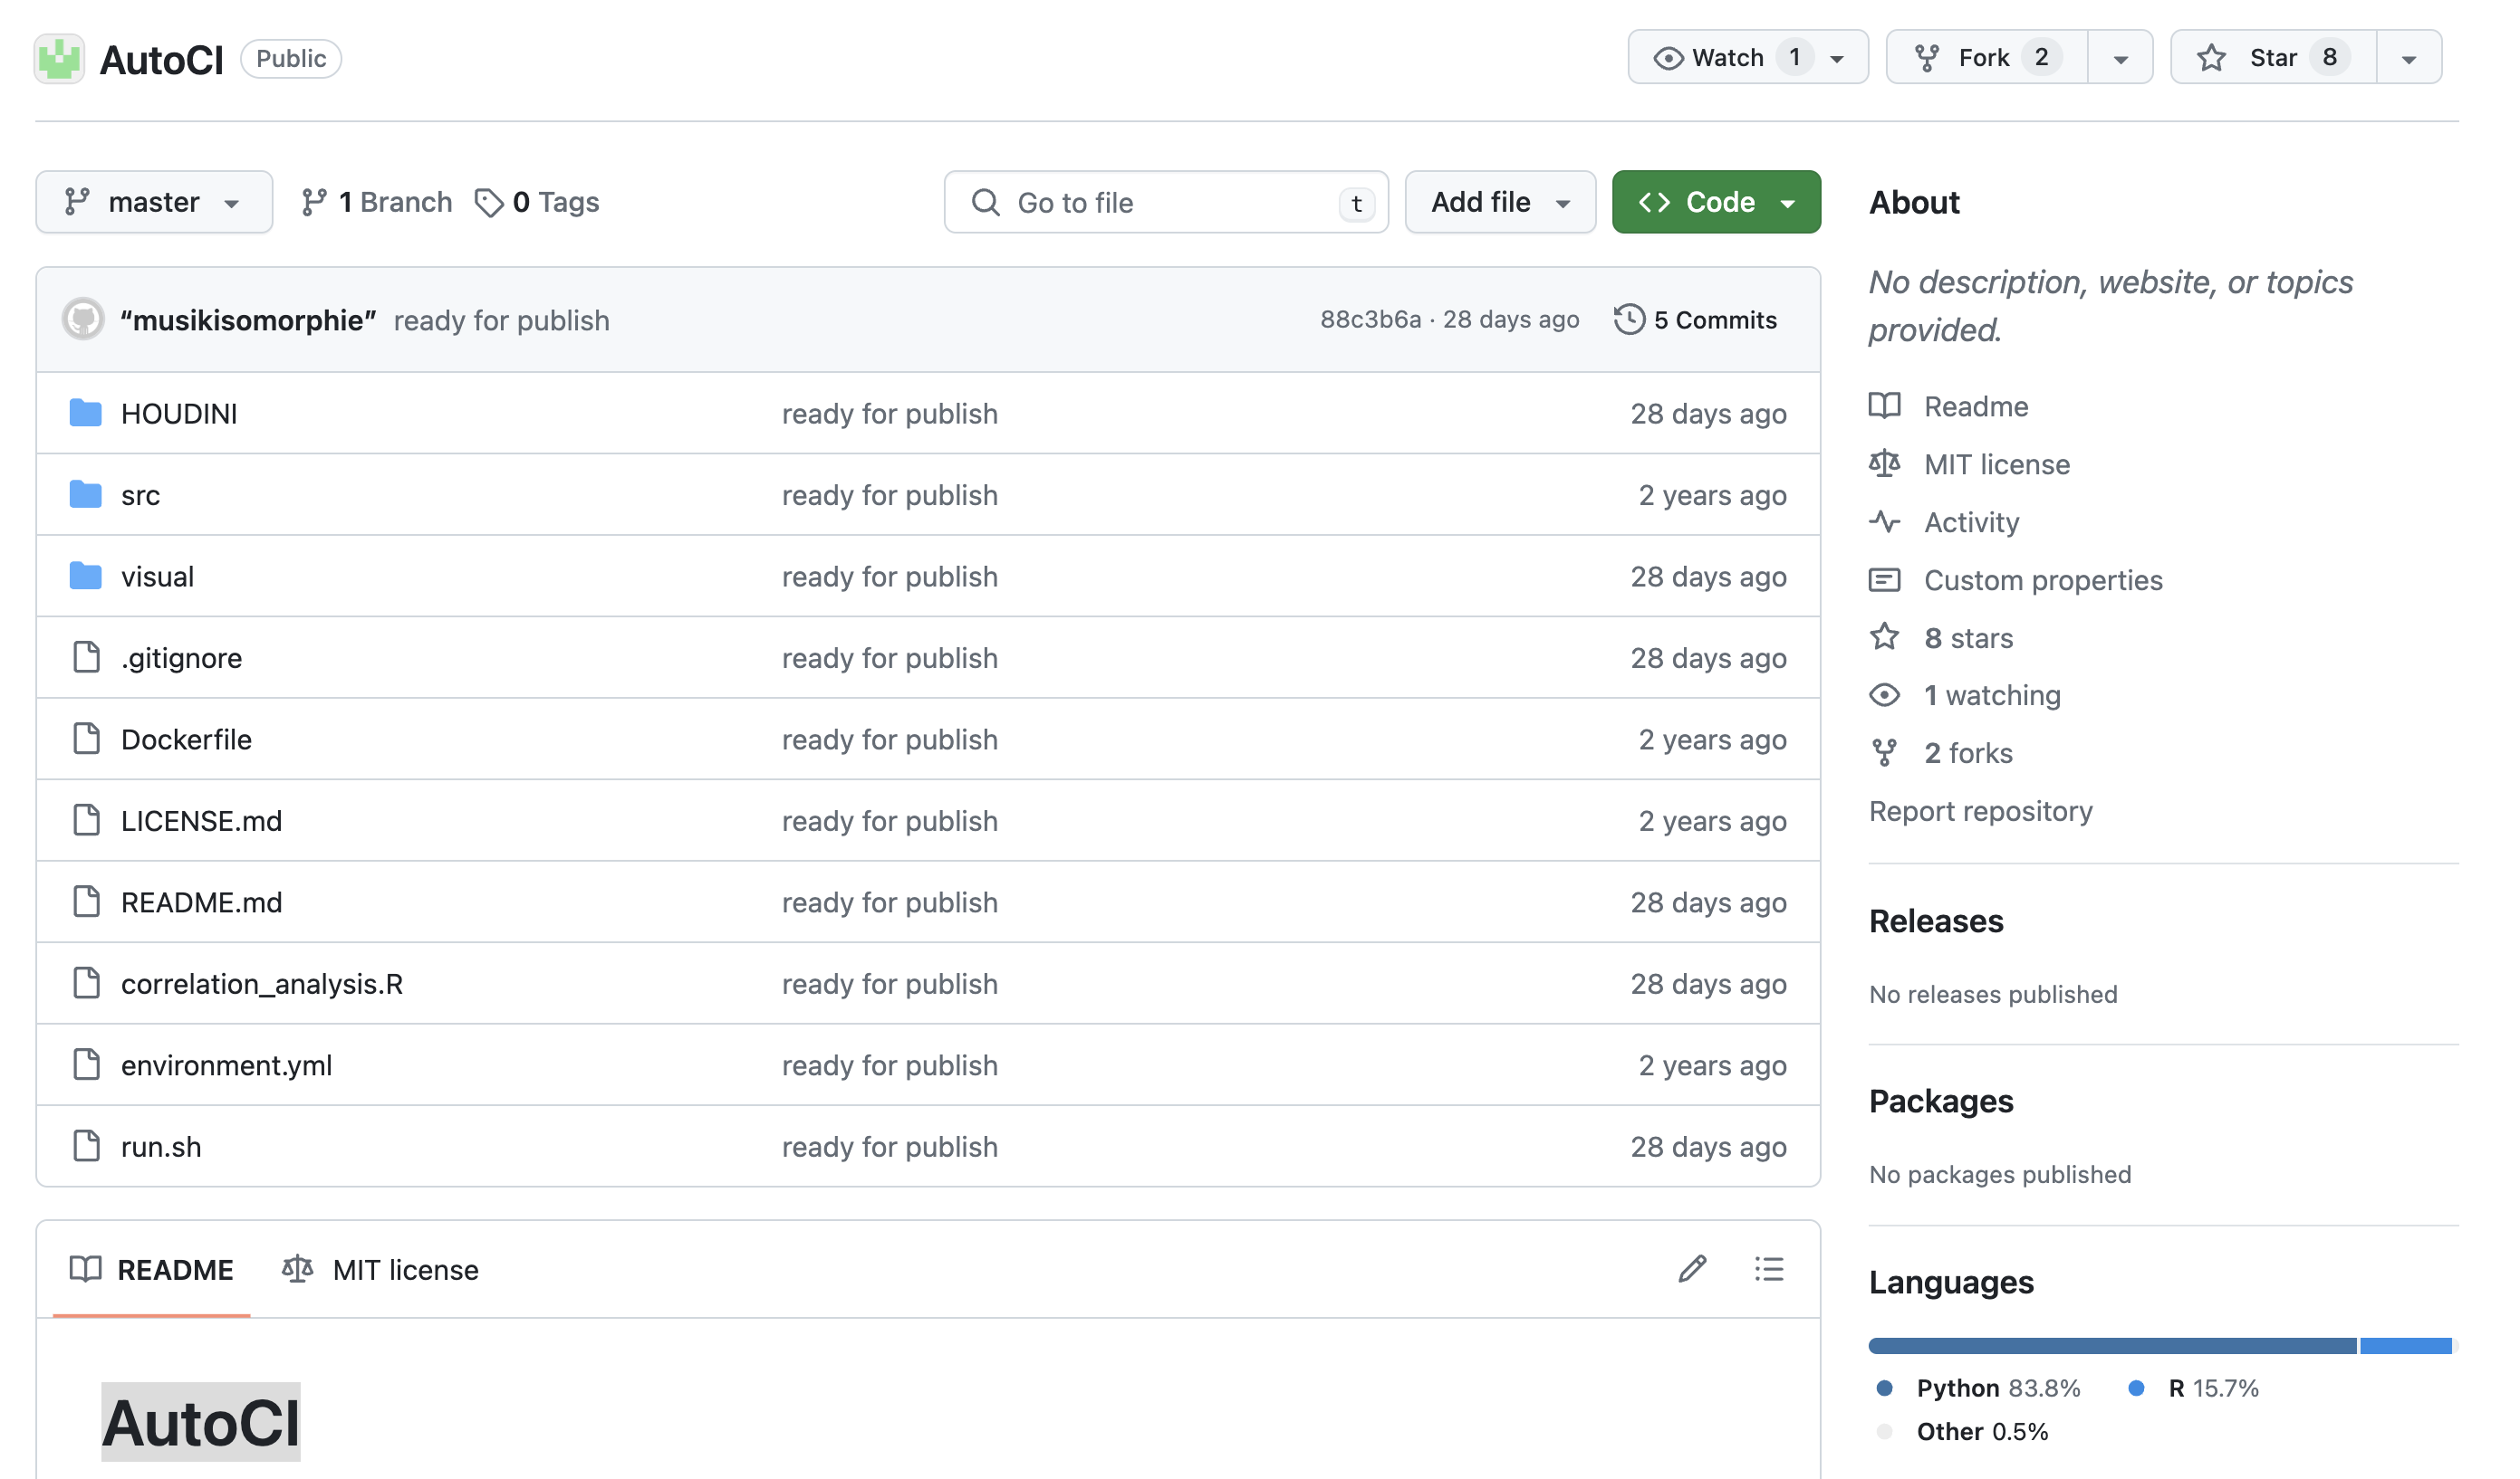View the 5 Commits history

click(1696, 320)
